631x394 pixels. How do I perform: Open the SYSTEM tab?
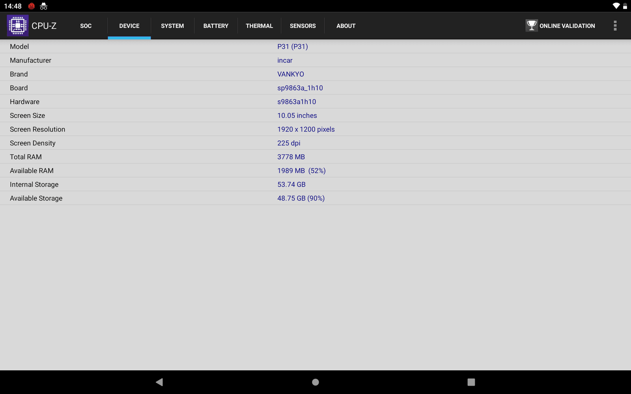click(x=172, y=26)
